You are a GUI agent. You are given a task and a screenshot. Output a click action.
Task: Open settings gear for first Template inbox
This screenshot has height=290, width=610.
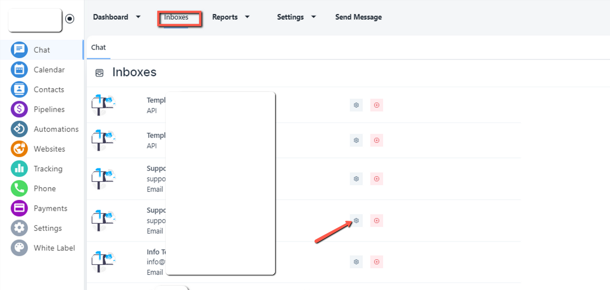coord(356,105)
